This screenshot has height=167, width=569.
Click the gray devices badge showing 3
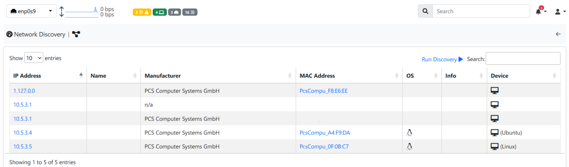pos(174,12)
